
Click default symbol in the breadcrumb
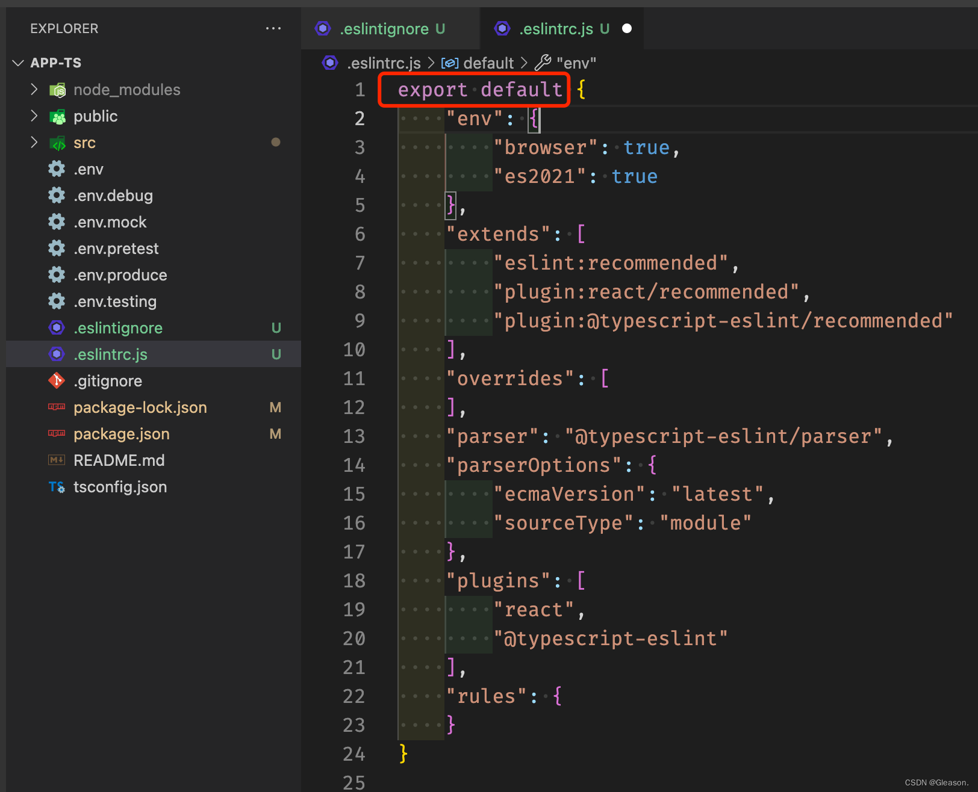(488, 63)
